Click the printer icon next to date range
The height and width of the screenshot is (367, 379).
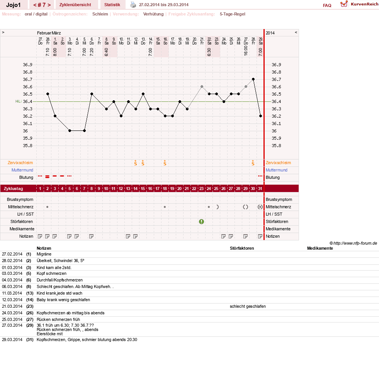pyautogui.click(x=133, y=5)
